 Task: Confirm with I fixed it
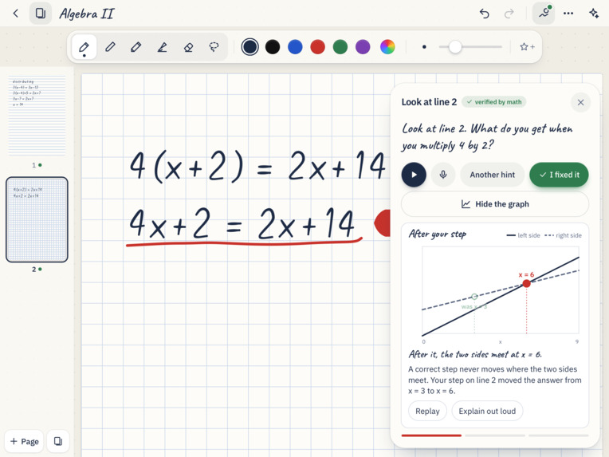559,175
